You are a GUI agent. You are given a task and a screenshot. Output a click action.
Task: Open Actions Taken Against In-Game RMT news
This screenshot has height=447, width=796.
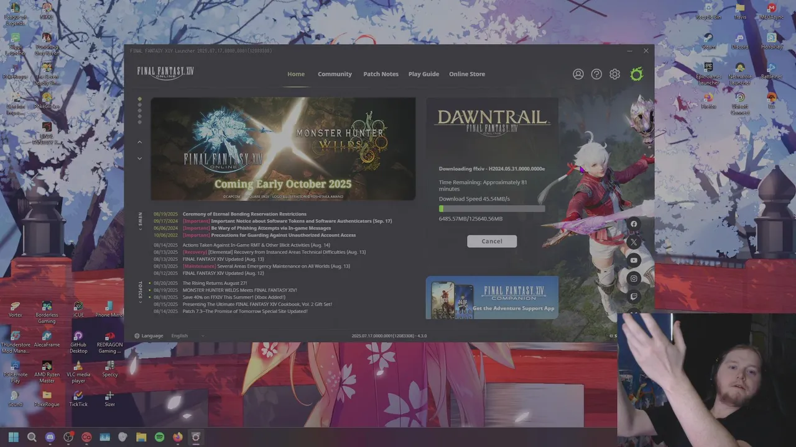[x=256, y=245]
